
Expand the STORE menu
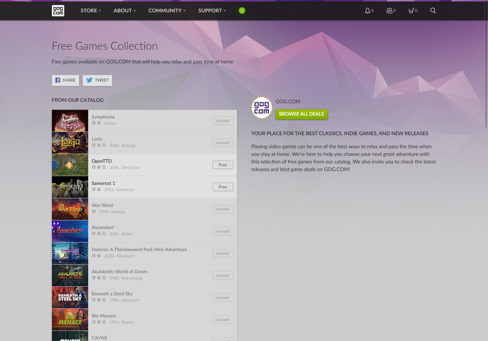(91, 11)
